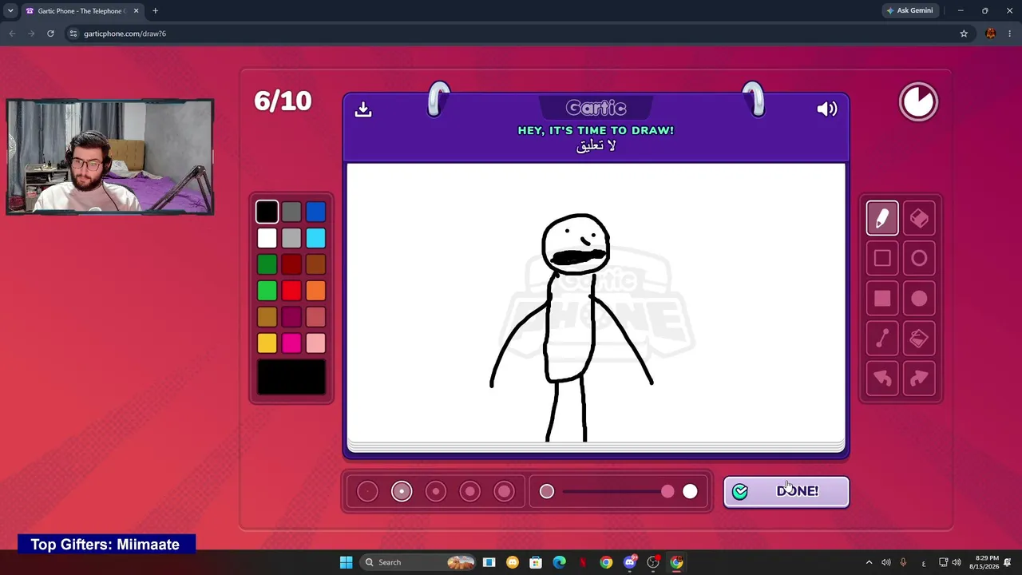The height and width of the screenshot is (575, 1022).
Task: Pick the brown color swatch
Action: tap(315, 264)
